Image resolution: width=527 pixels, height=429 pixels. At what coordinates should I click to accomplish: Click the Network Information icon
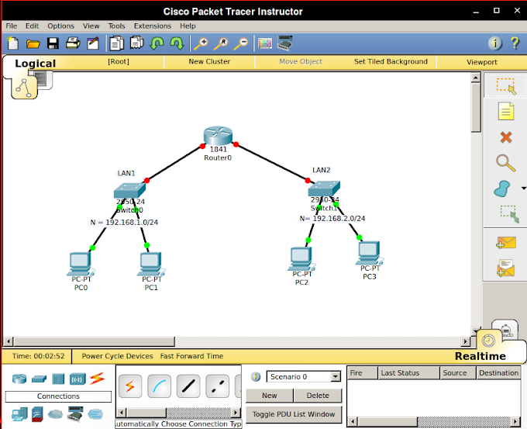pyautogui.click(x=495, y=43)
